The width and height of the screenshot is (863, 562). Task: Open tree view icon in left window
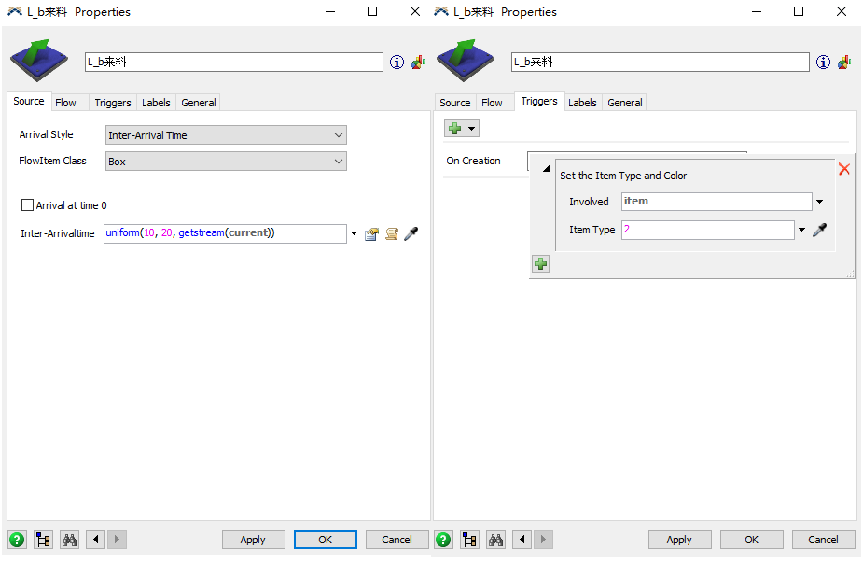coord(44,540)
